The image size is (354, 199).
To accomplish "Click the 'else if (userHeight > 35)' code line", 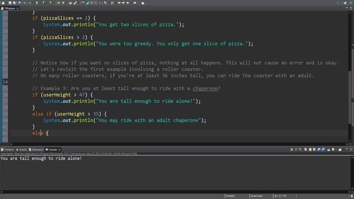I will [69, 114].
